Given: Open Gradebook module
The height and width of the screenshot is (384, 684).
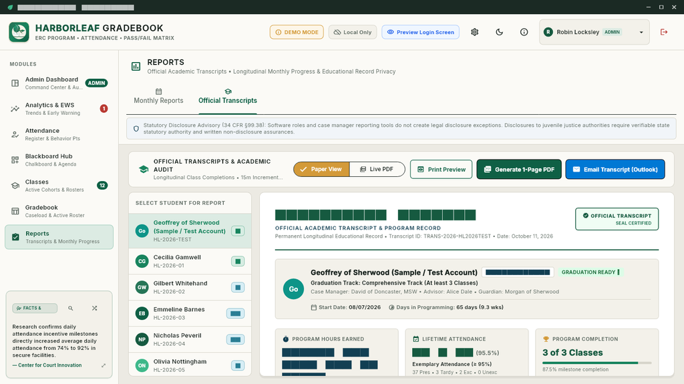Looking at the screenshot, I should [59, 211].
